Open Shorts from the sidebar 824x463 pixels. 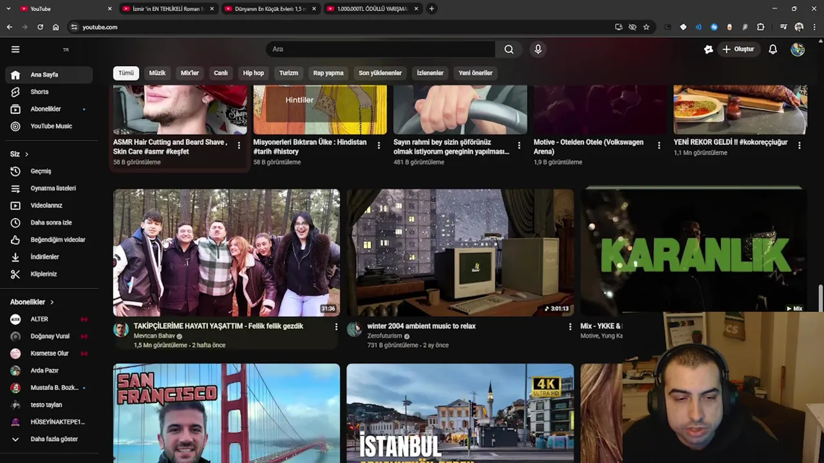pyautogui.click(x=49, y=92)
